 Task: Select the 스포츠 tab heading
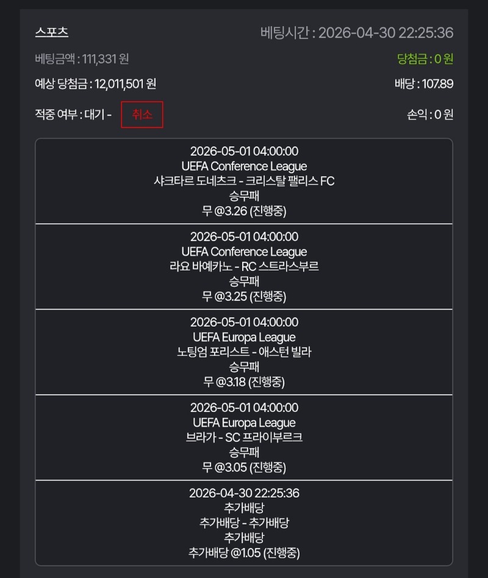[x=52, y=33]
